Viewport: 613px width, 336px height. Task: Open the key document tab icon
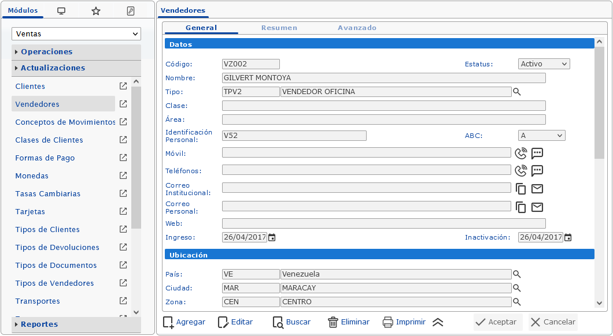(131, 11)
